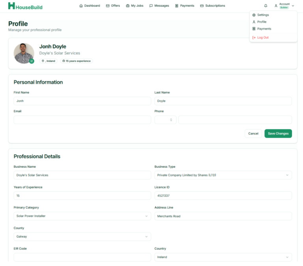Click the HouseBuild logo icon
The image size is (303, 266).
pos(11,6)
